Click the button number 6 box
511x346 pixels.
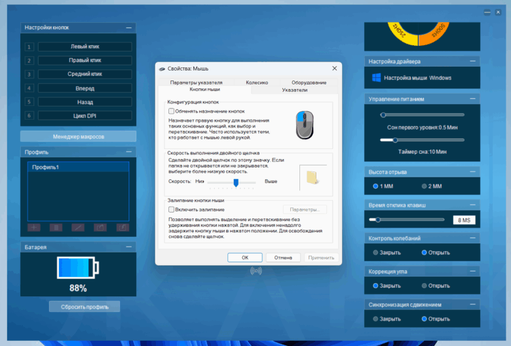coord(29,116)
